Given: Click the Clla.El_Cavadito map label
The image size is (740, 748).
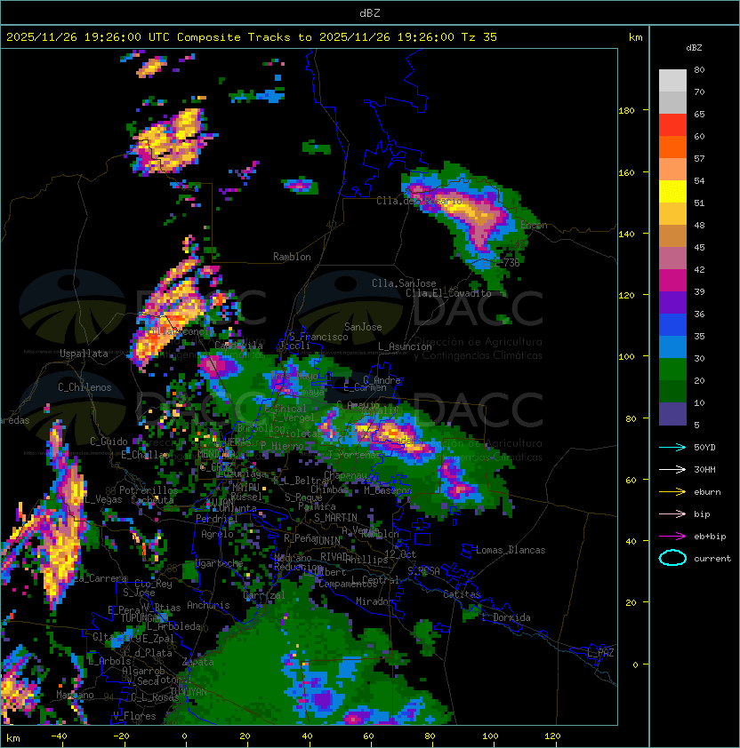Looking at the screenshot, I should tap(448, 293).
